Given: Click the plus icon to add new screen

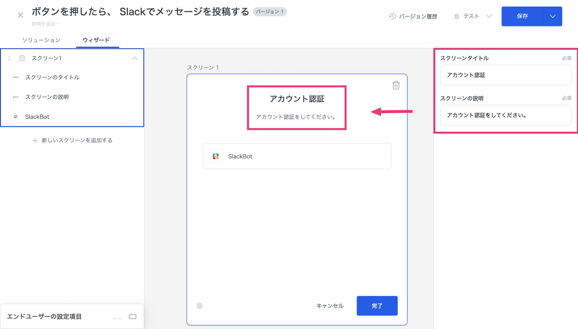Looking at the screenshot, I should (35, 140).
